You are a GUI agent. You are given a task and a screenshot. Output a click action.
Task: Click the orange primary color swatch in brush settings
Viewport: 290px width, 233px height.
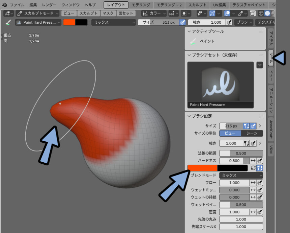coord(202,168)
